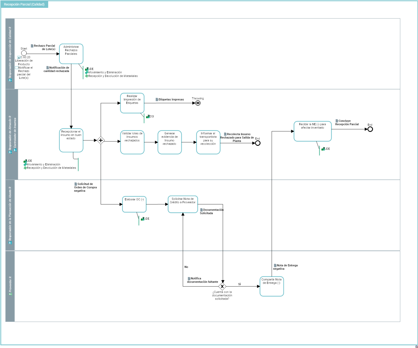Click the Recolecta Insumo Rechazado document icon
418x348 pixels.
click(225, 134)
